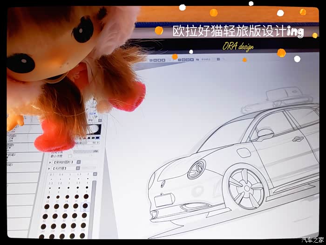Toggle the button beside 【无纹理】
This screenshot has width=326, height=245.
coord(78,168)
